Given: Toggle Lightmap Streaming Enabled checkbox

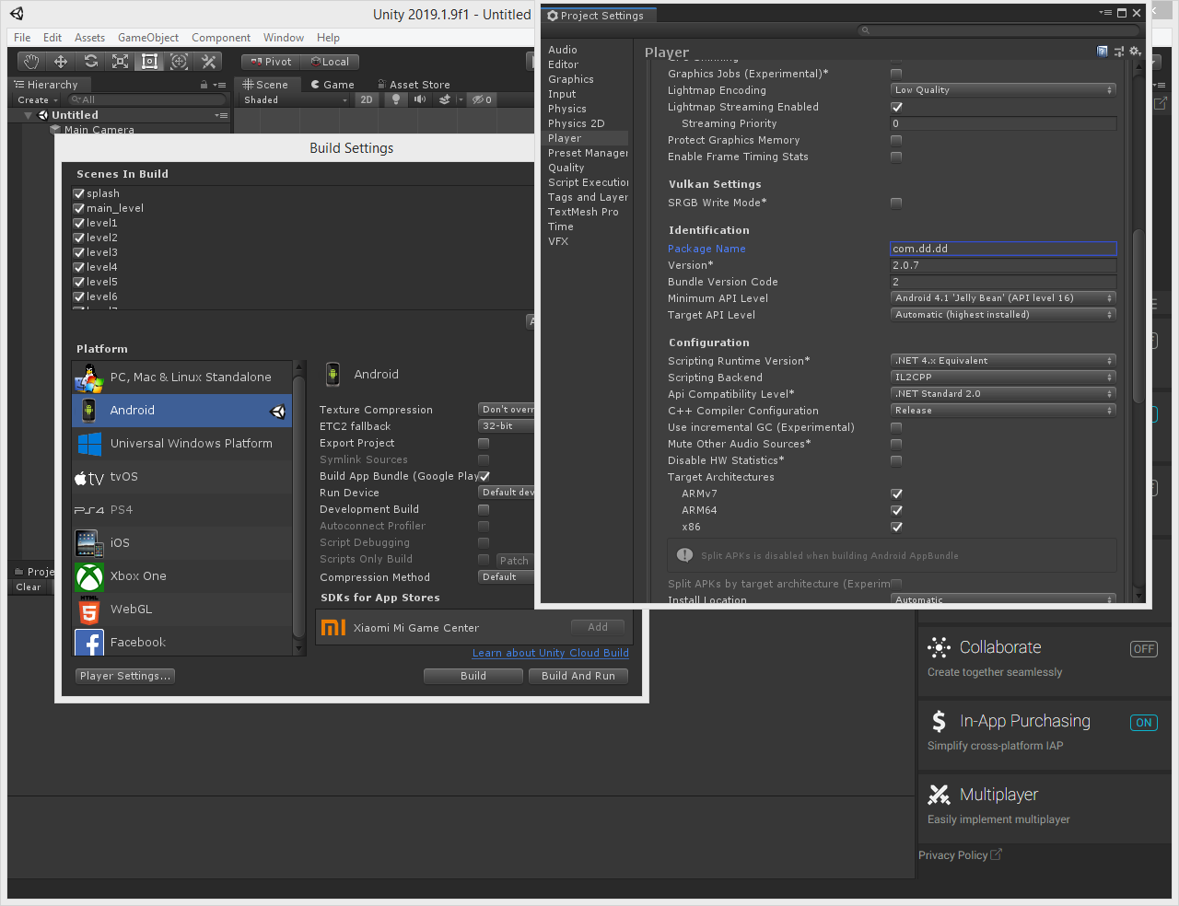Looking at the screenshot, I should pyautogui.click(x=896, y=107).
